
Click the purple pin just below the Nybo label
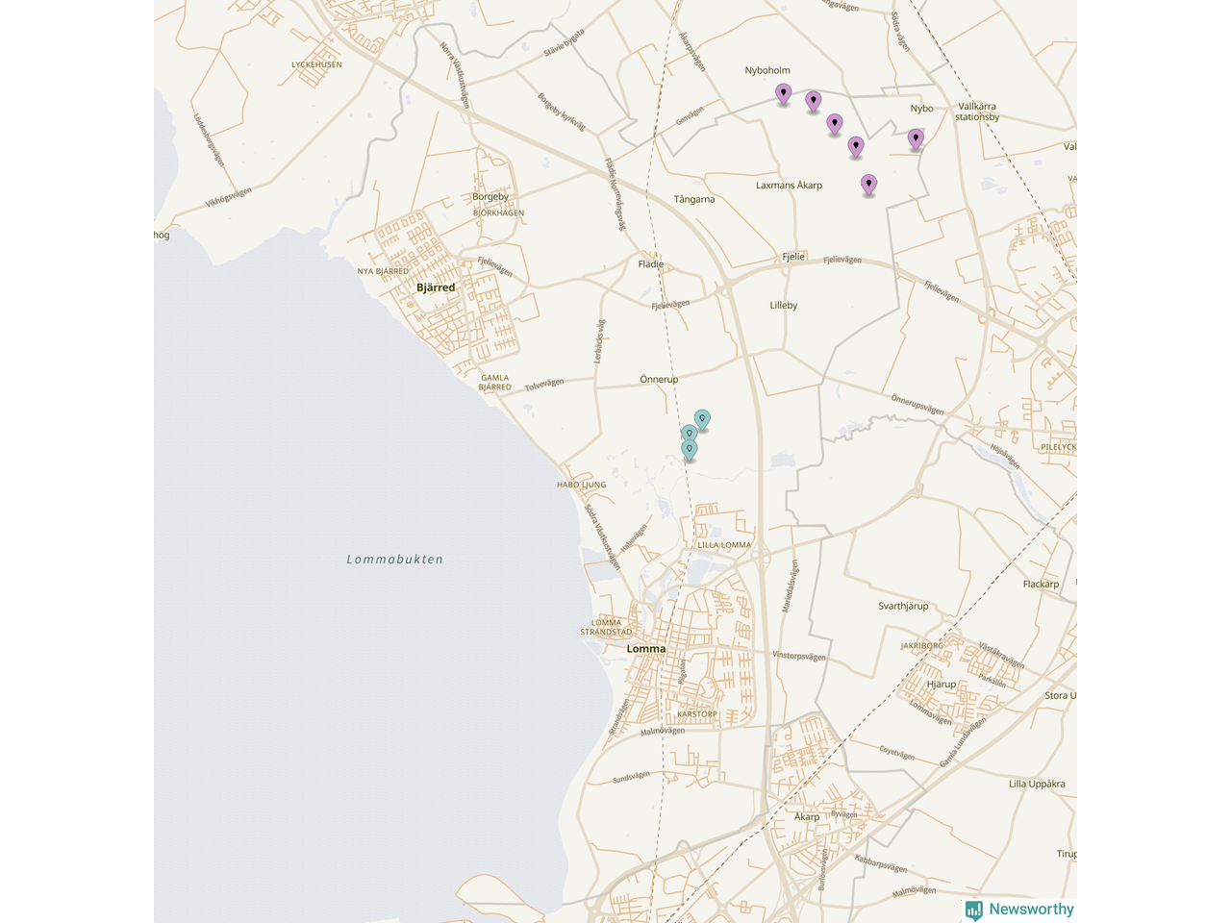click(x=916, y=139)
